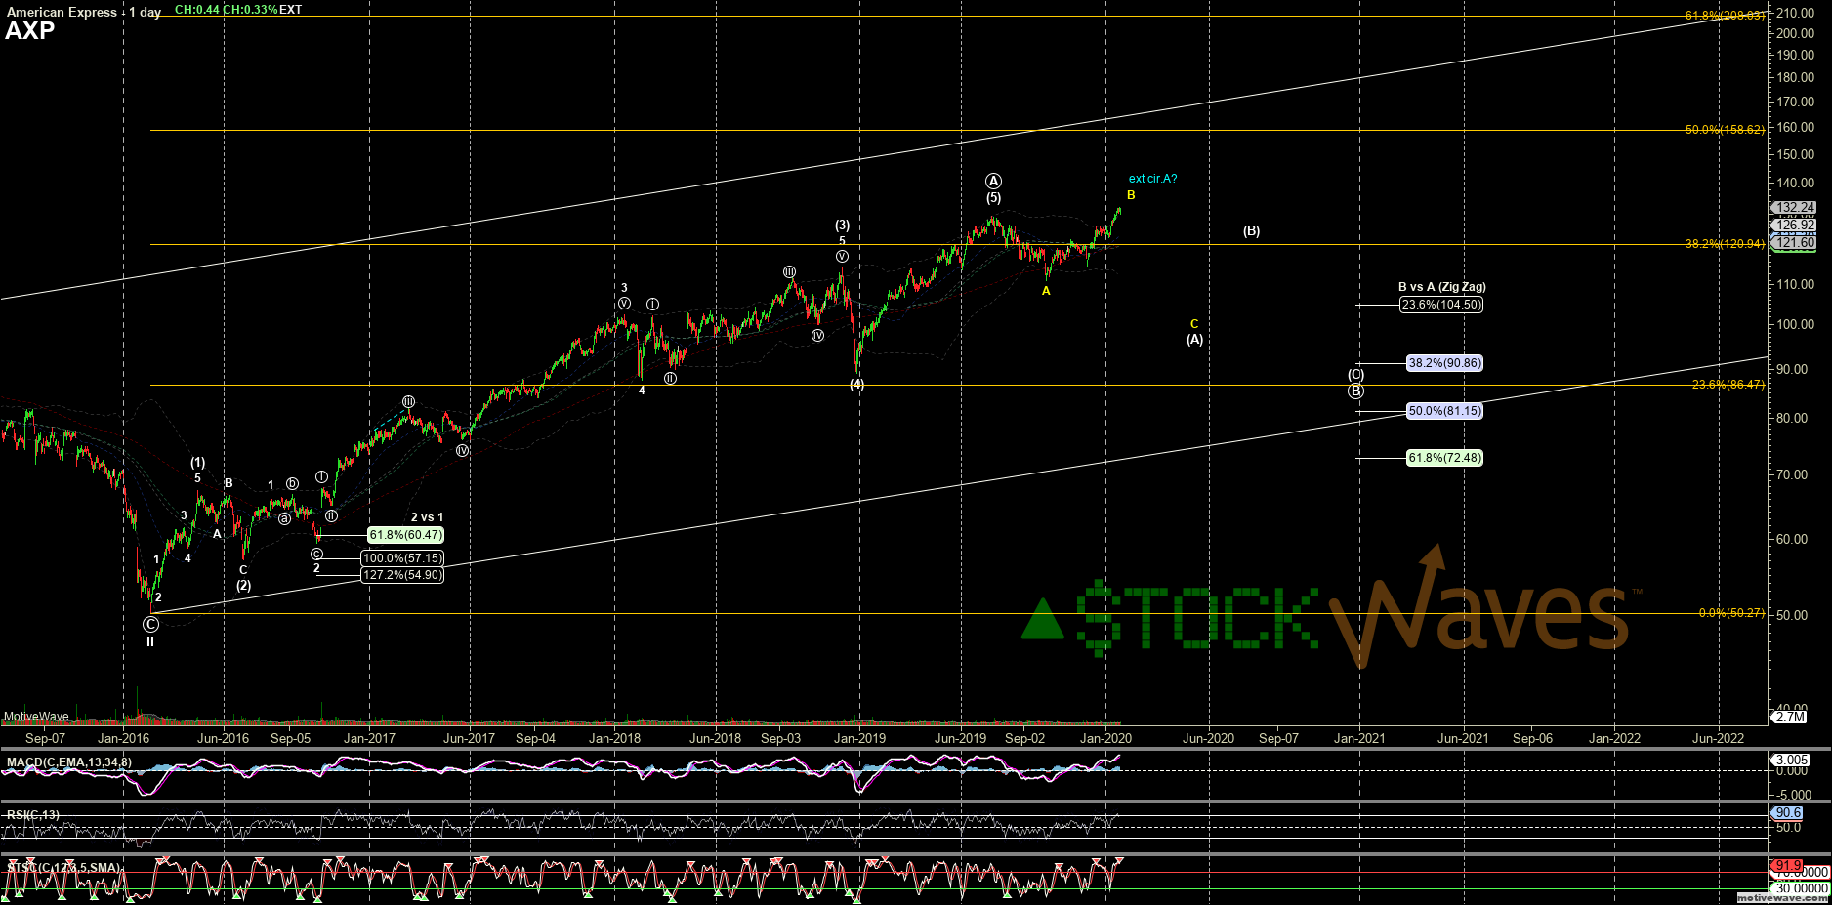Click the (4) wave label near Jan-2019
The image size is (1832, 905).
coord(856,385)
